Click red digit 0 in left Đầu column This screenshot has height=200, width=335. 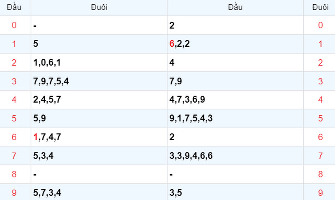pyautogui.click(x=14, y=25)
